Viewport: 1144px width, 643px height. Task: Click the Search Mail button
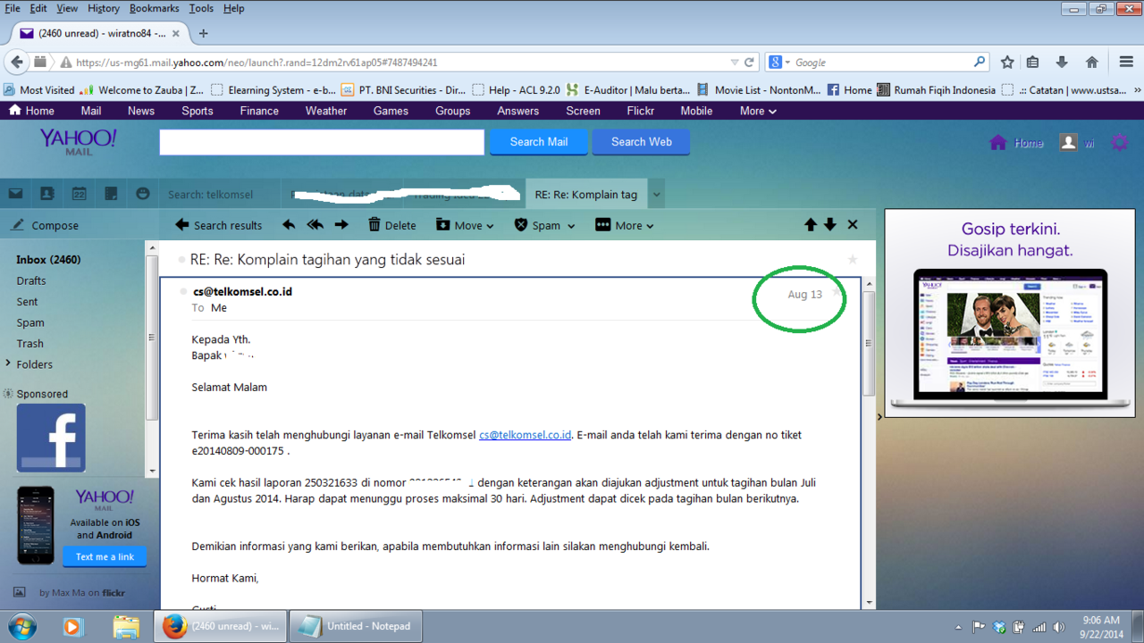[539, 142]
